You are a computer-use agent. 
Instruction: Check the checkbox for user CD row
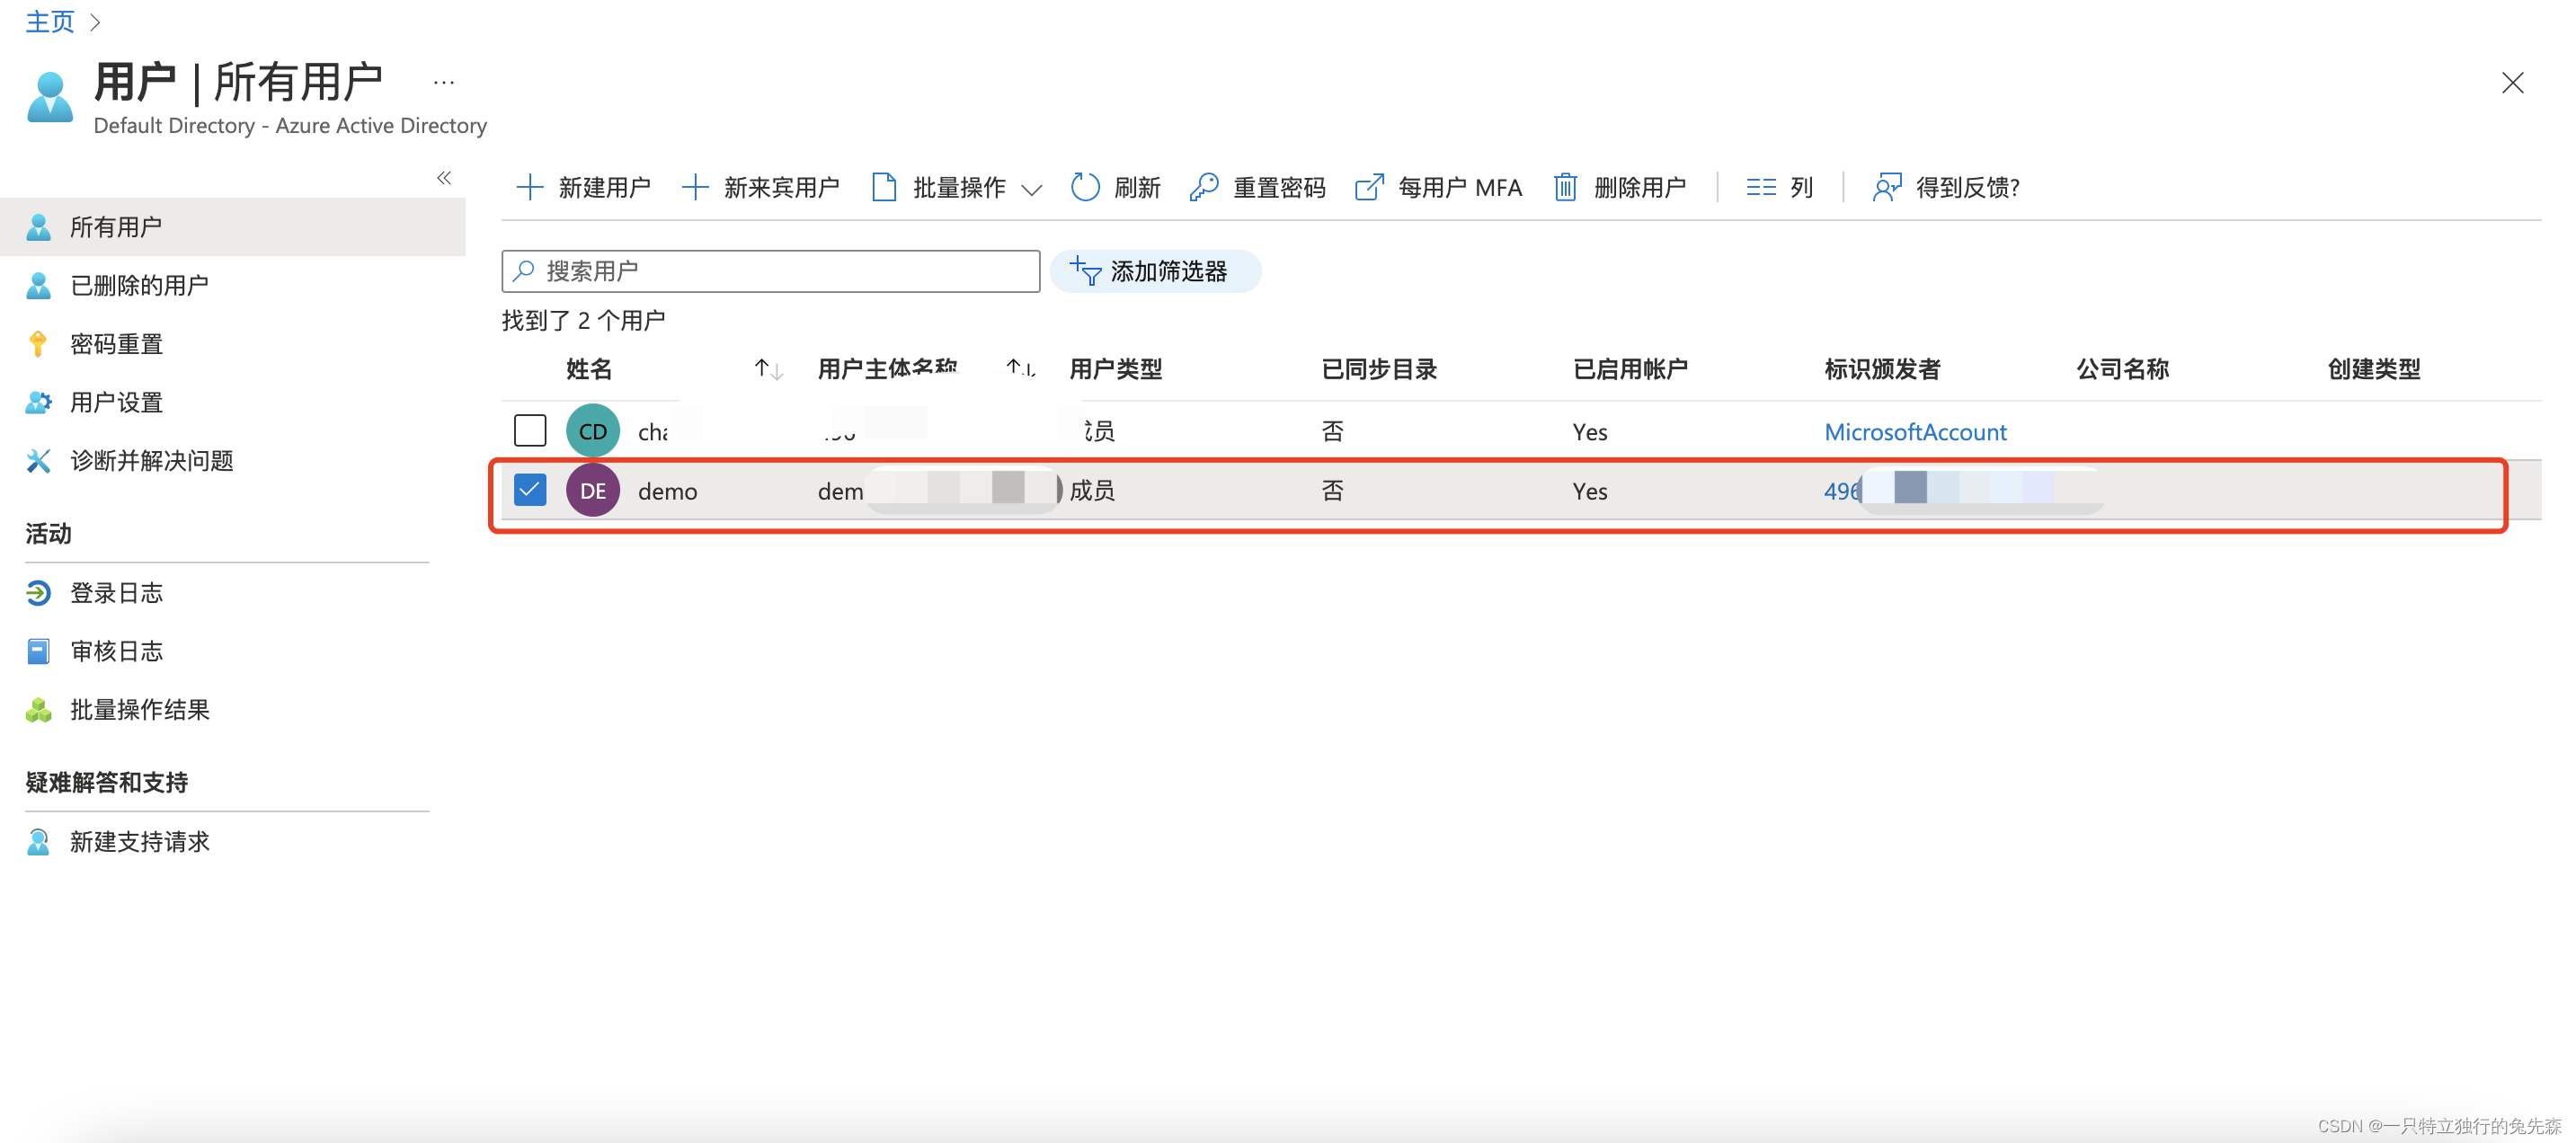click(x=530, y=431)
